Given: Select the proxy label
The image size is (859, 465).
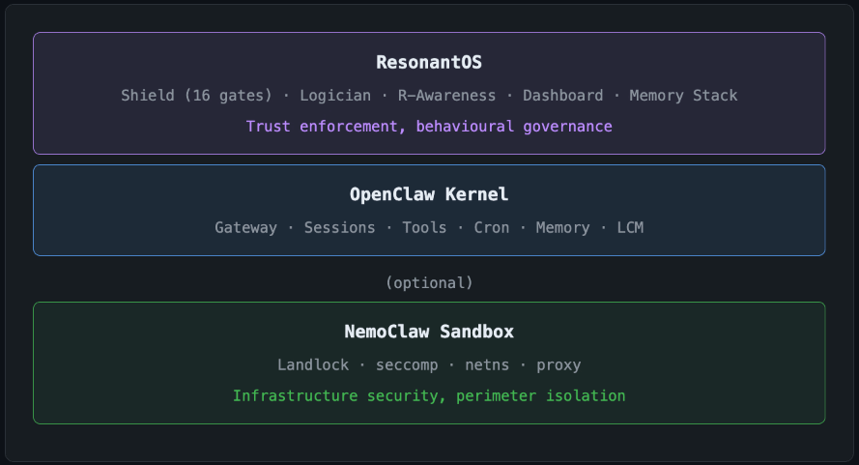Looking at the screenshot, I should [x=558, y=365].
